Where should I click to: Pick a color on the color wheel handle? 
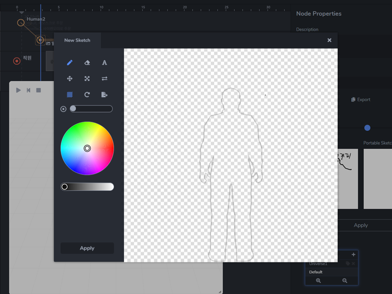coord(87,148)
